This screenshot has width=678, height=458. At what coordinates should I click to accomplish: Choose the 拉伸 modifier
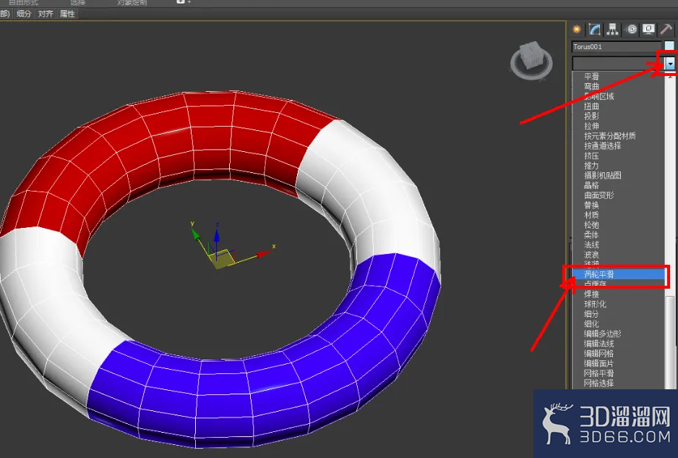pos(591,126)
